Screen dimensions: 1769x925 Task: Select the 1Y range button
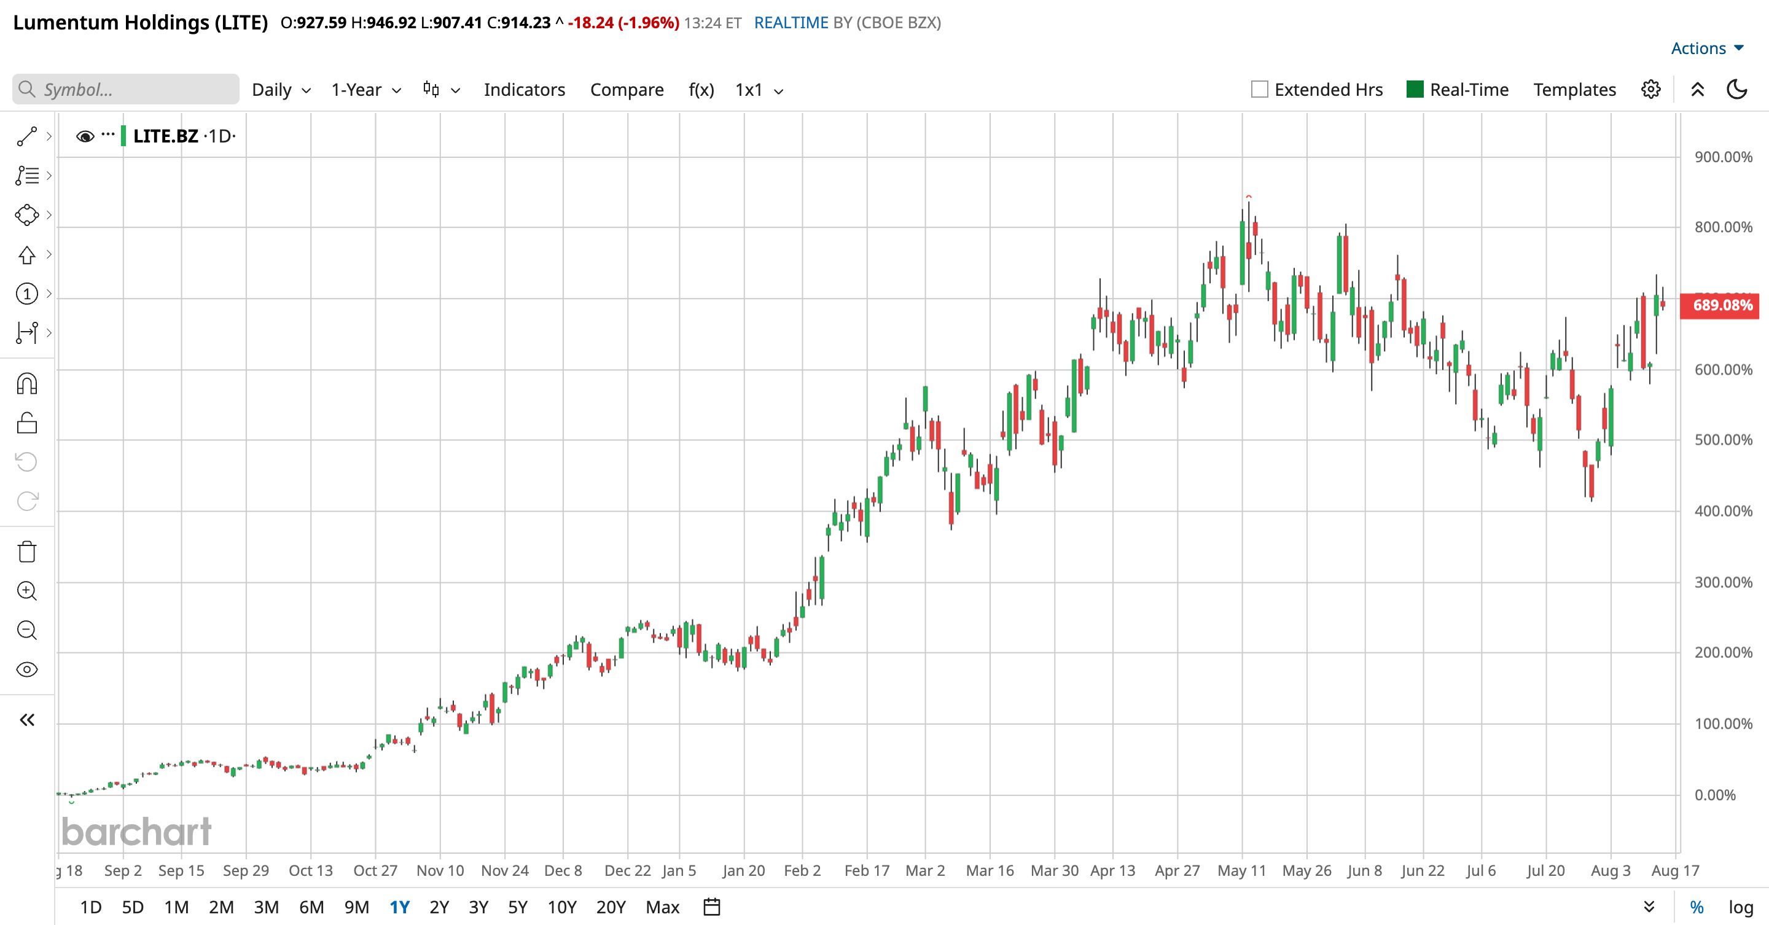[399, 907]
